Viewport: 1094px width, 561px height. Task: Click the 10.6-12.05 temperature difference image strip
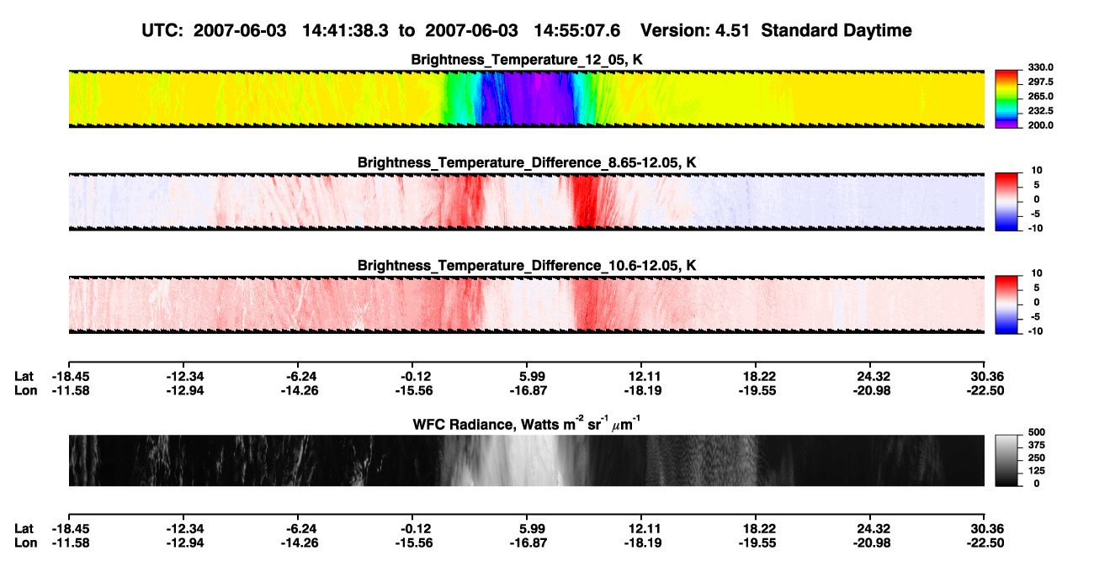(526, 304)
